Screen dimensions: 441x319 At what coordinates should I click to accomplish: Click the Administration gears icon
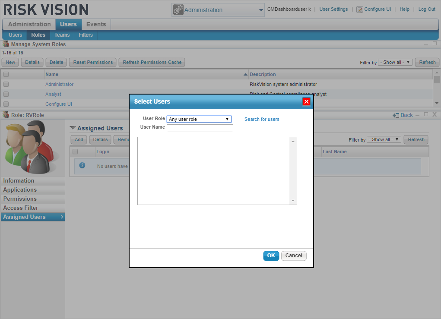[x=178, y=10]
